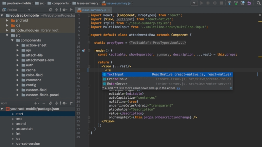Expand the android folder
This screenshot has width=262, height=147.
pos(7,20)
